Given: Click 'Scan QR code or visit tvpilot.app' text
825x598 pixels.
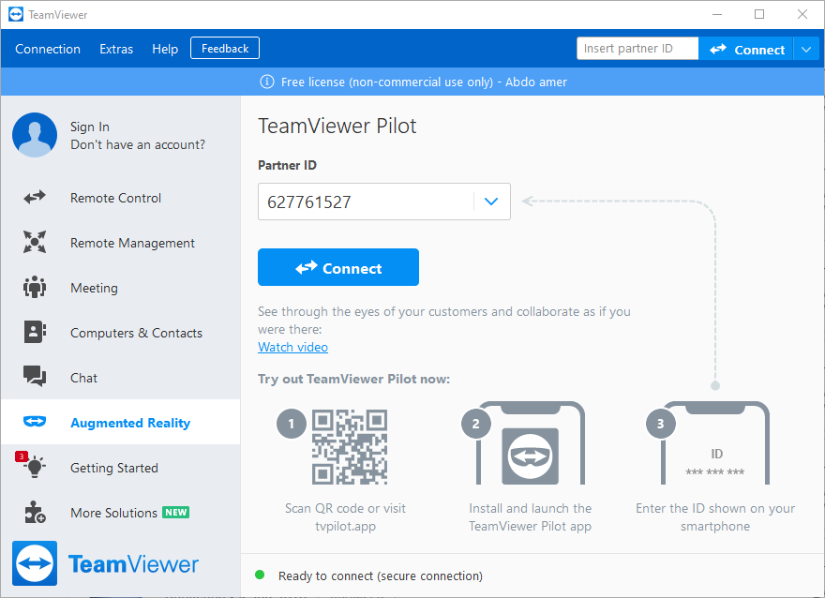Looking at the screenshot, I should [346, 517].
